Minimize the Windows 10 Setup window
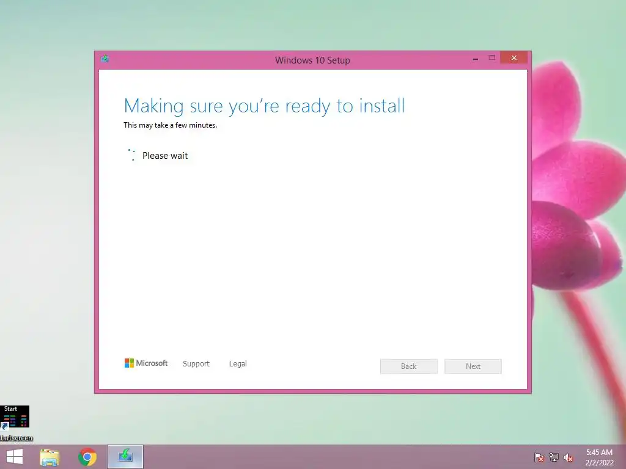626x469 pixels. click(476, 59)
